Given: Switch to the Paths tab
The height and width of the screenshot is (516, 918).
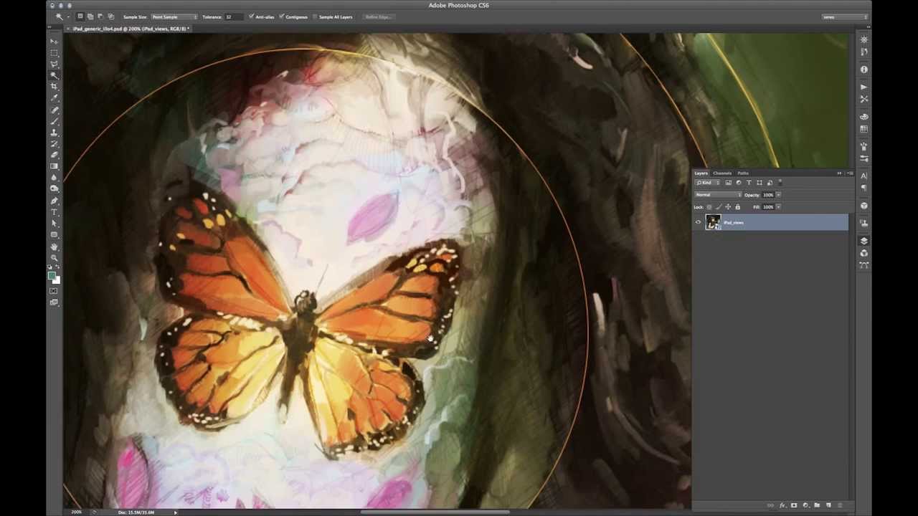Looking at the screenshot, I should tap(743, 173).
